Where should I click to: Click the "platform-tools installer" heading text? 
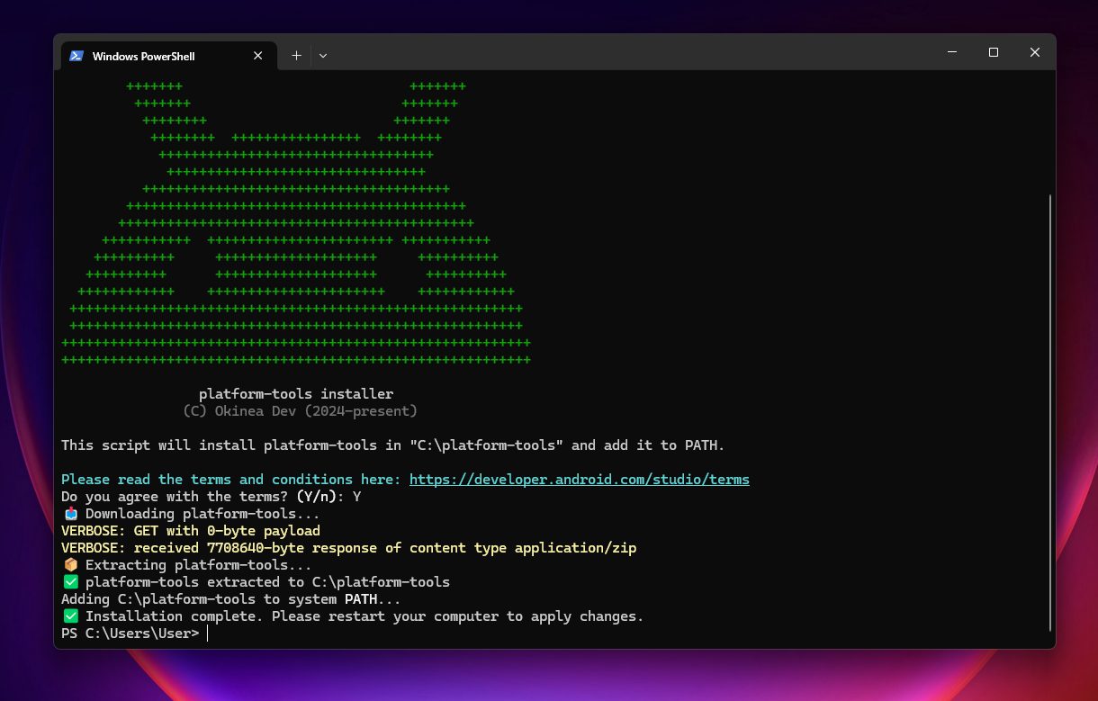pyautogui.click(x=296, y=394)
